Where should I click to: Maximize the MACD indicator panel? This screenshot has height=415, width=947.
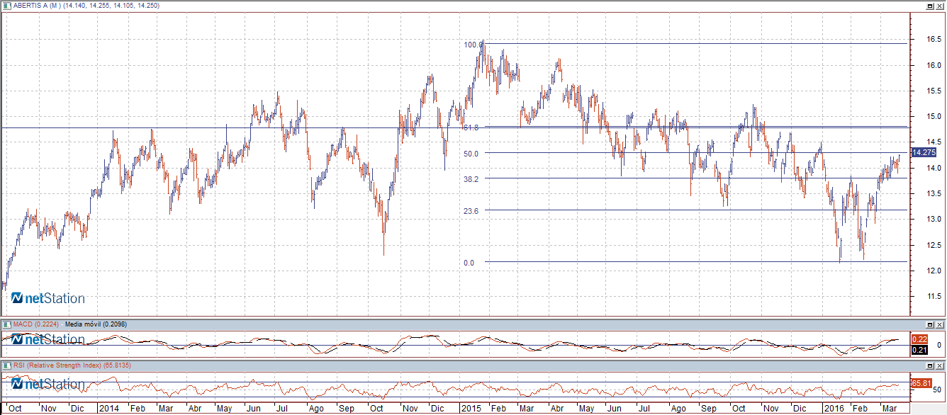(929, 324)
